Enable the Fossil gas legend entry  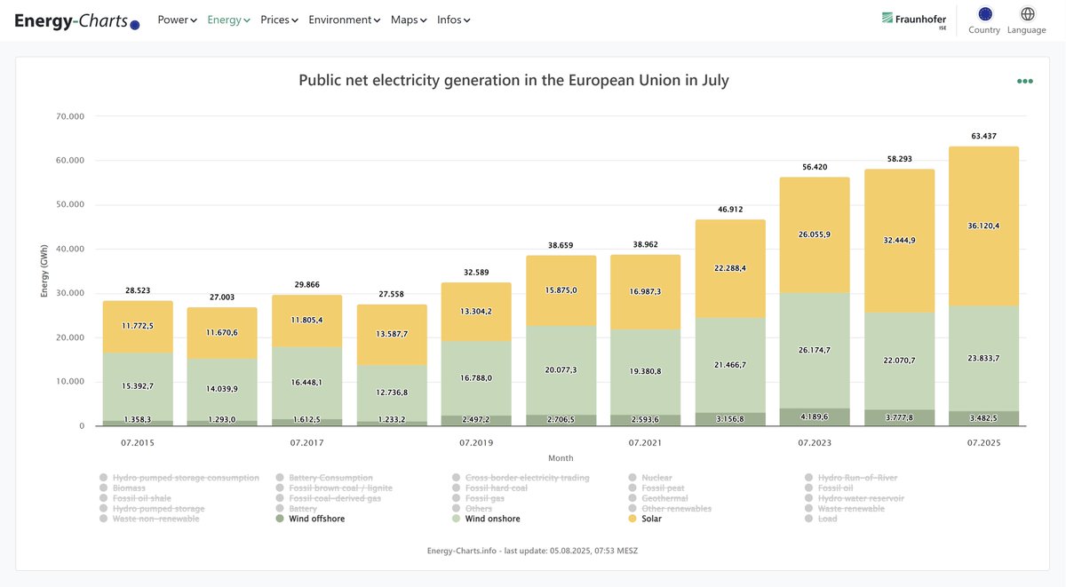pyautogui.click(x=484, y=497)
